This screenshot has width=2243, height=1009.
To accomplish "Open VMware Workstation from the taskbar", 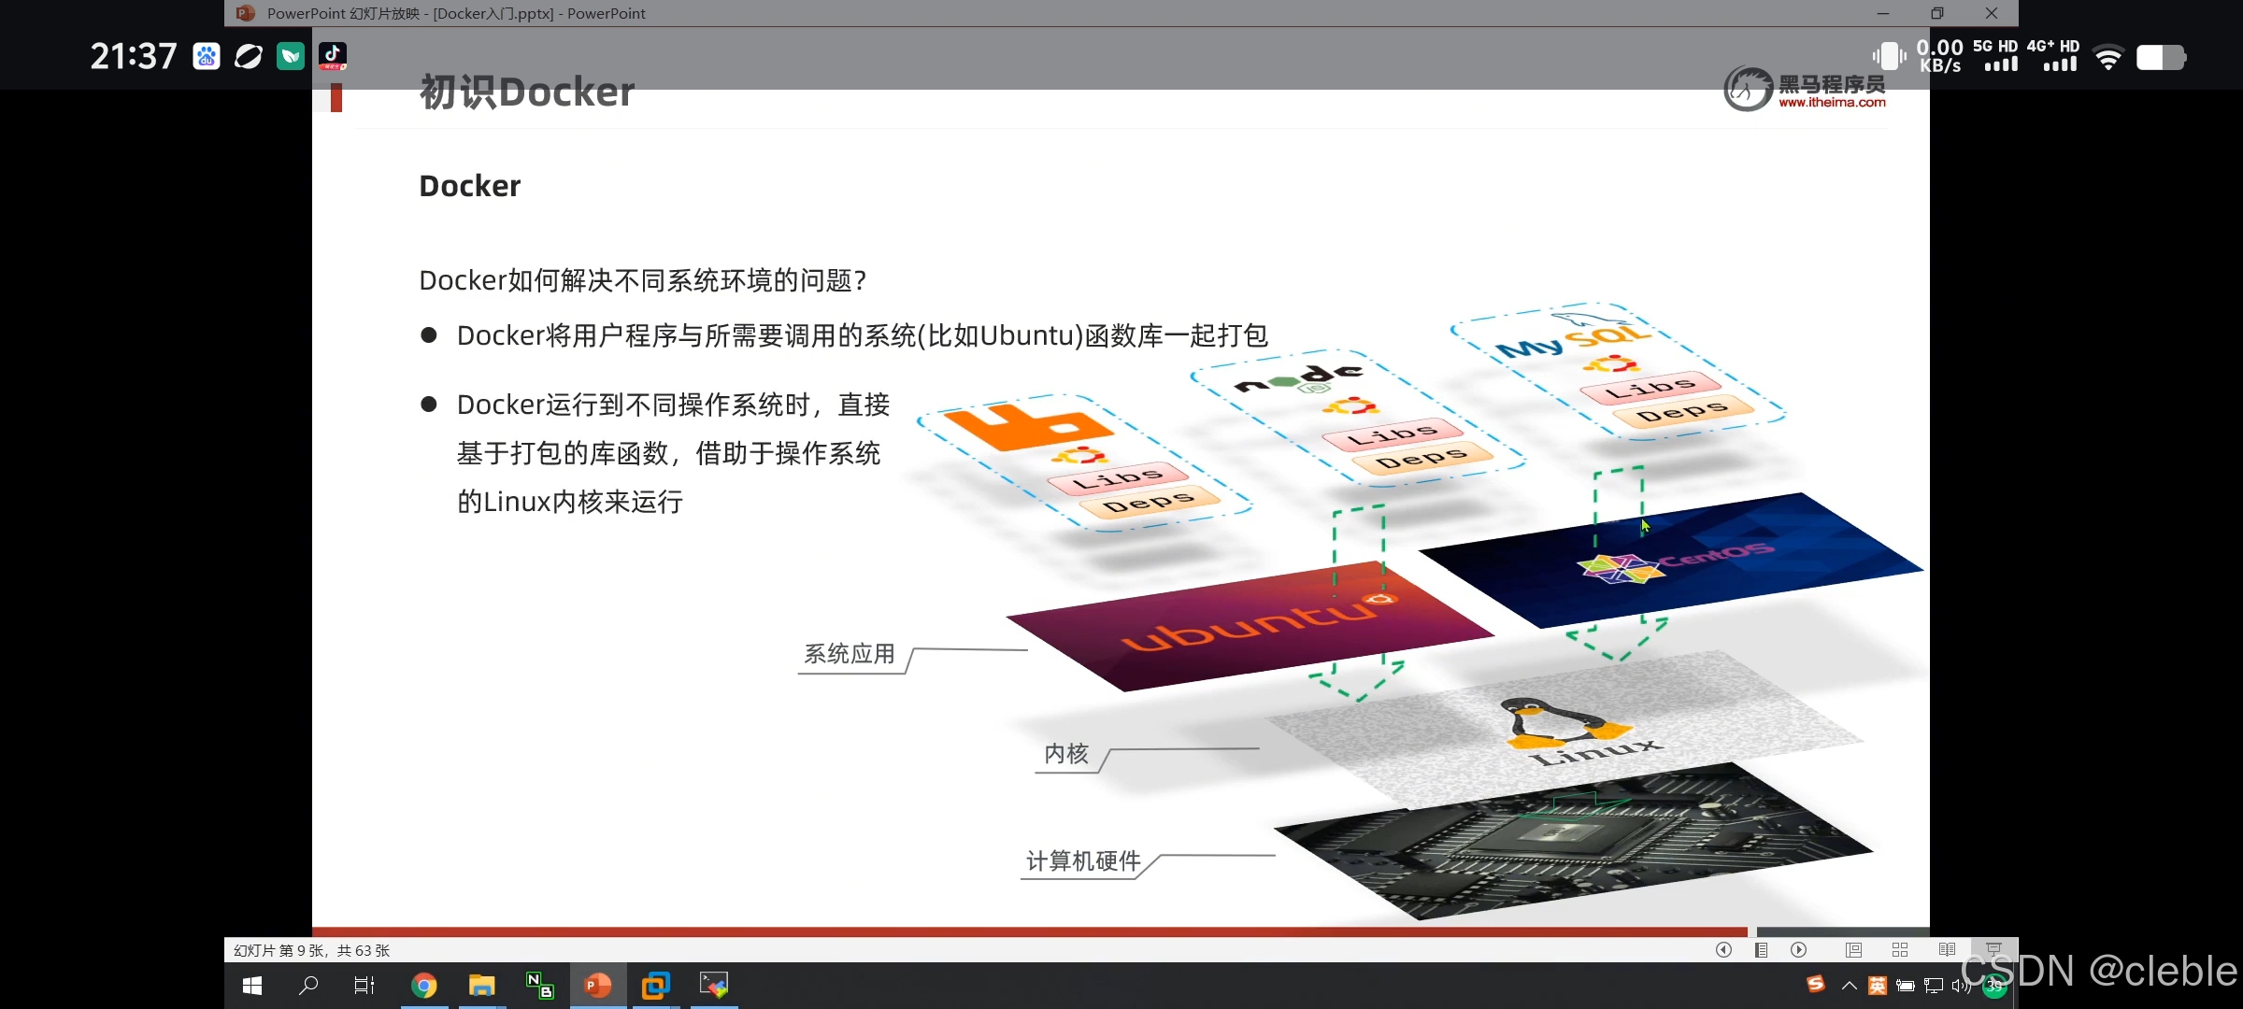I will tap(656, 986).
